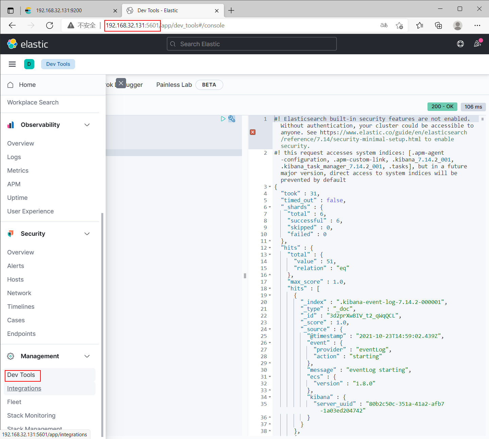Collapse the Observability section chevron
The height and width of the screenshot is (439, 489).
click(87, 125)
